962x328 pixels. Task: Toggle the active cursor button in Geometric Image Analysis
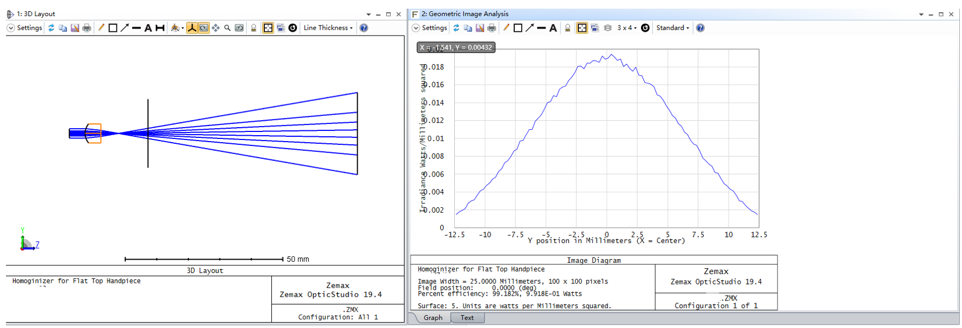pyautogui.click(x=582, y=28)
